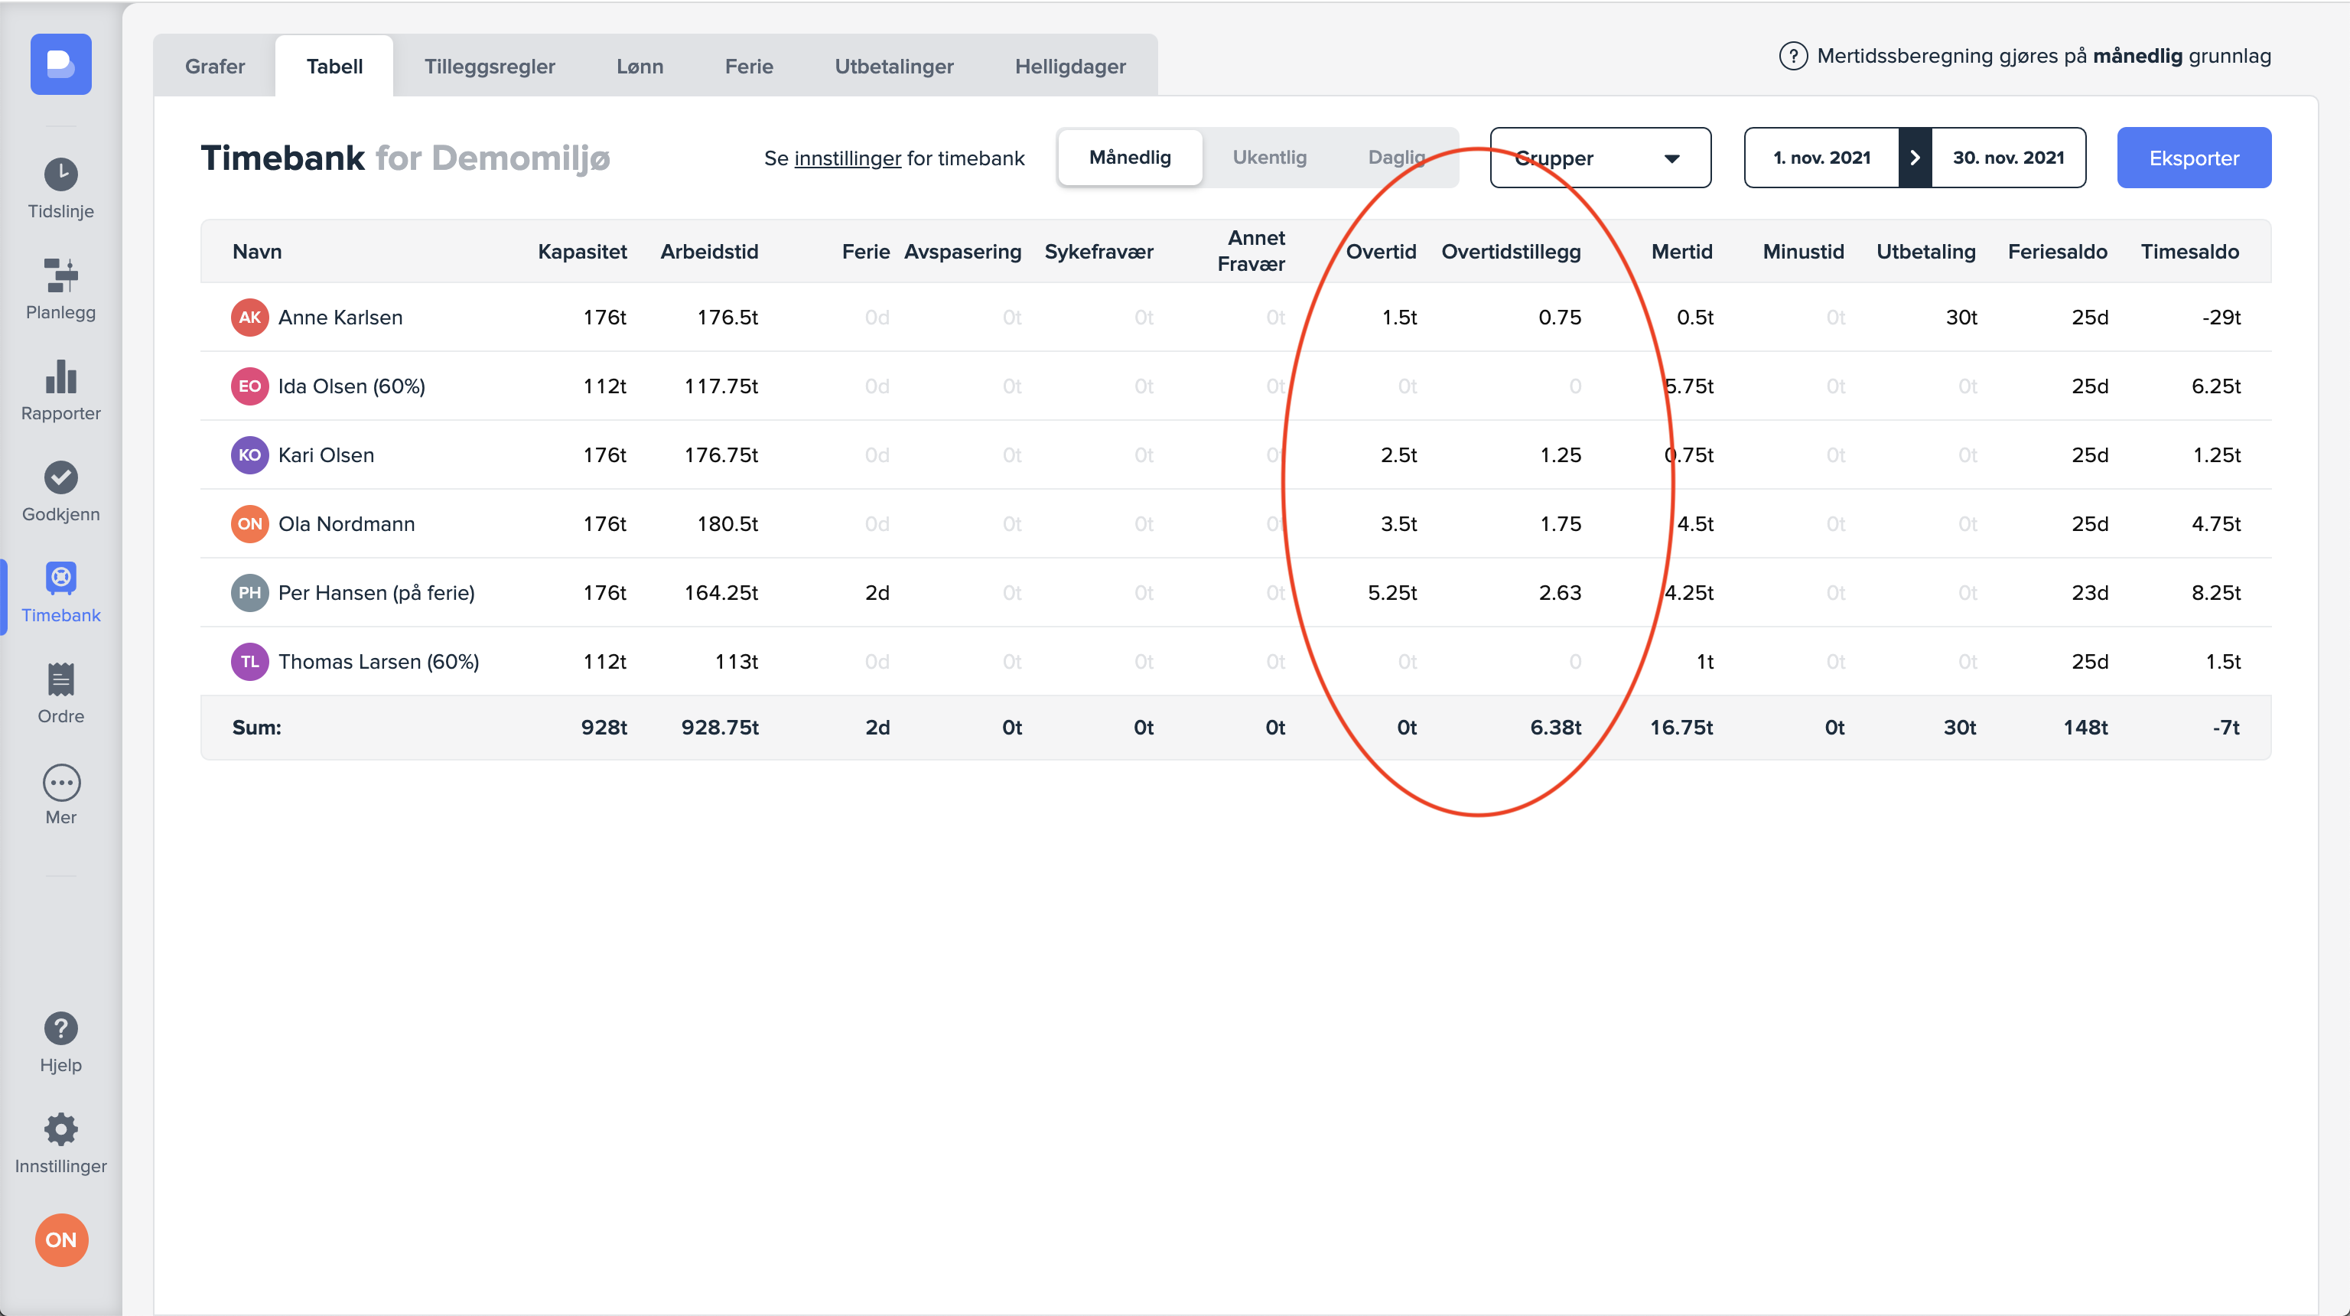Viewport: 2350px width, 1316px height.
Task: Open Hjelp question mark icon
Action: pyautogui.click(x=61, y=1028)
